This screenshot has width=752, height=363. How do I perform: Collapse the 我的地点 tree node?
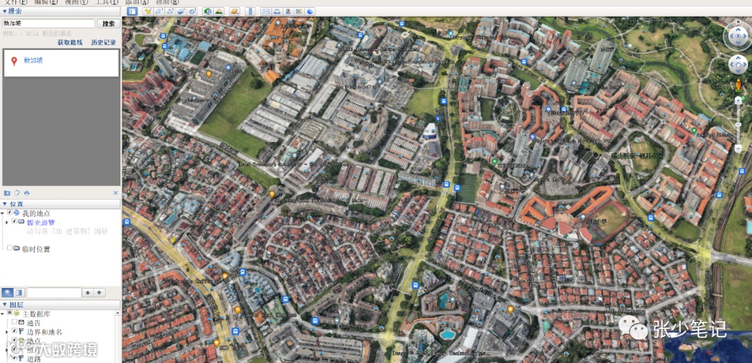click(2, 213)
